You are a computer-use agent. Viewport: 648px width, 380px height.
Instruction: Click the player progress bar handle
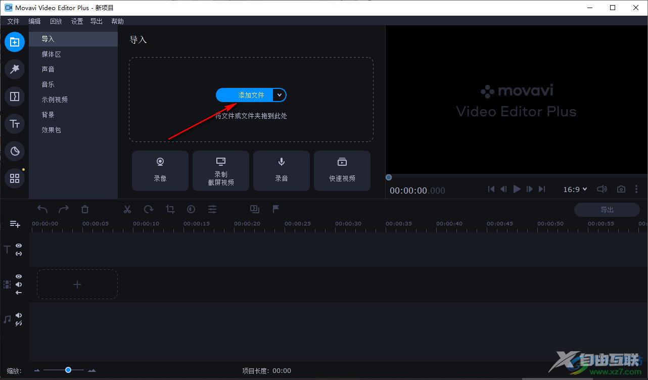point(389,177)
